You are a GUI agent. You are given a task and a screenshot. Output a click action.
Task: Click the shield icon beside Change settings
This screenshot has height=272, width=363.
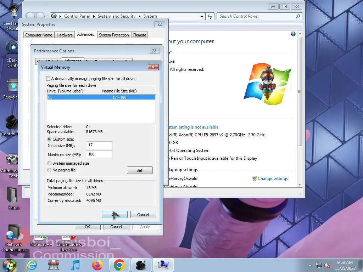[x=255, y=178]
